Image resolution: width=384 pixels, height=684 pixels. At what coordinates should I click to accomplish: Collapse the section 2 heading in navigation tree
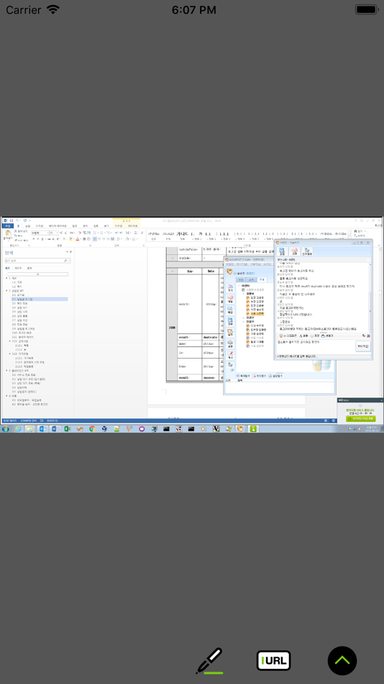pos(6,290)
